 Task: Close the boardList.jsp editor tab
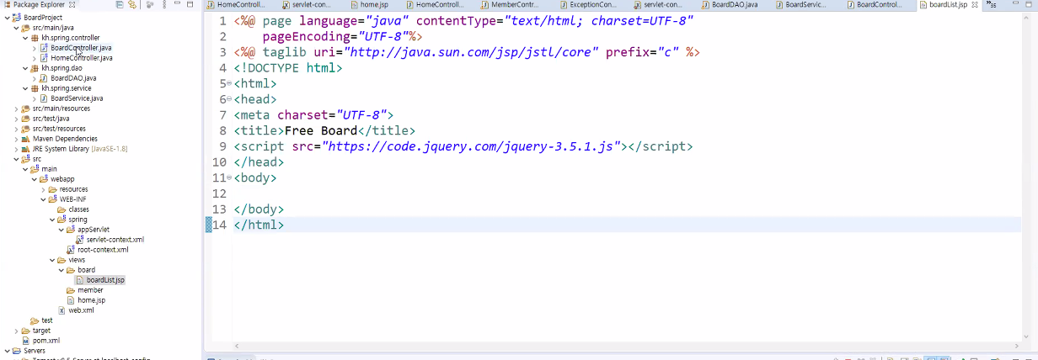click(x=975, y=5)
